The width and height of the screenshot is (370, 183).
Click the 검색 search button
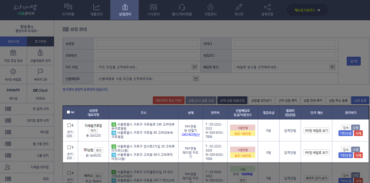353,61
